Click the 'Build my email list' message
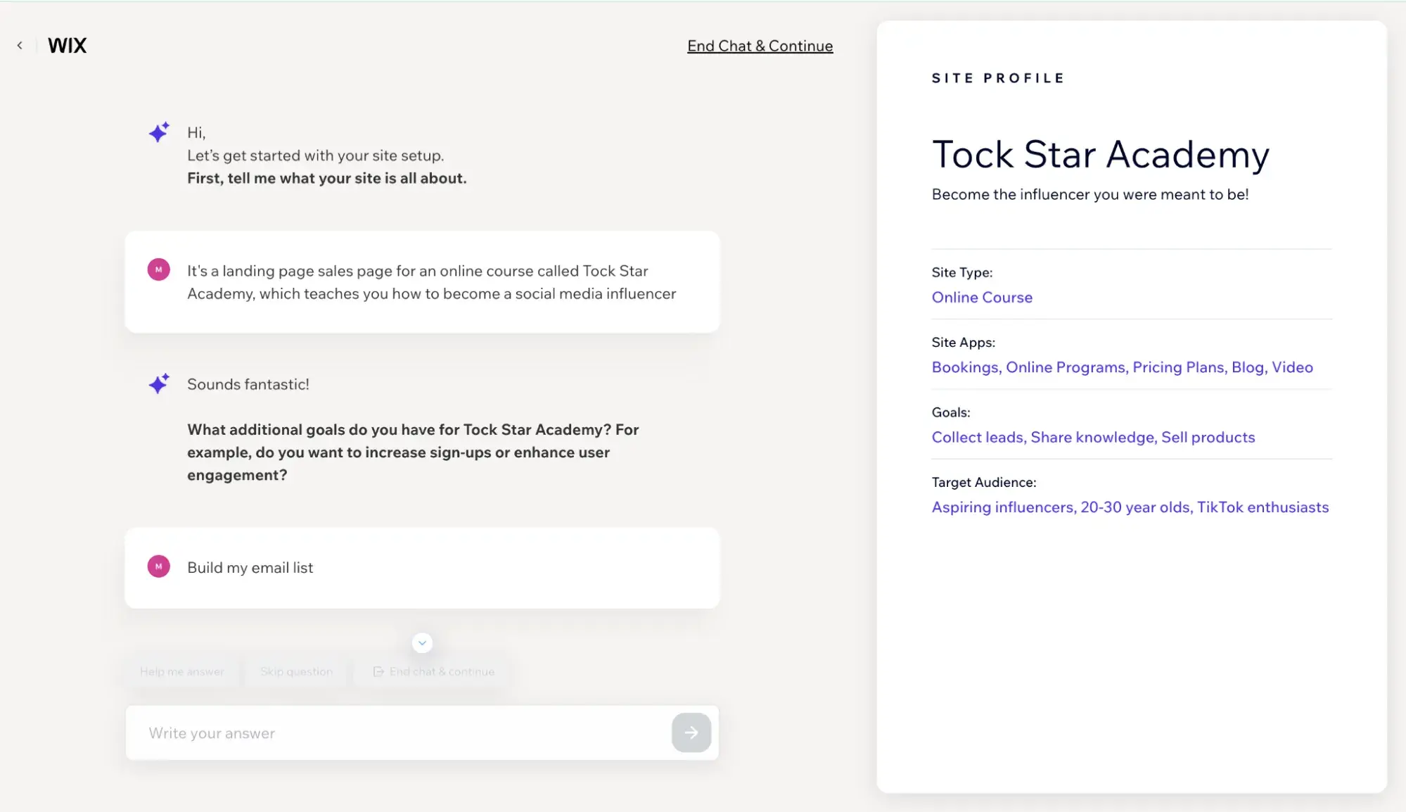 click(422, 568)
